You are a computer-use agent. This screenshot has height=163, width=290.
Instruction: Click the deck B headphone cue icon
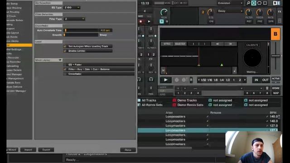click(x=151, y=80)
